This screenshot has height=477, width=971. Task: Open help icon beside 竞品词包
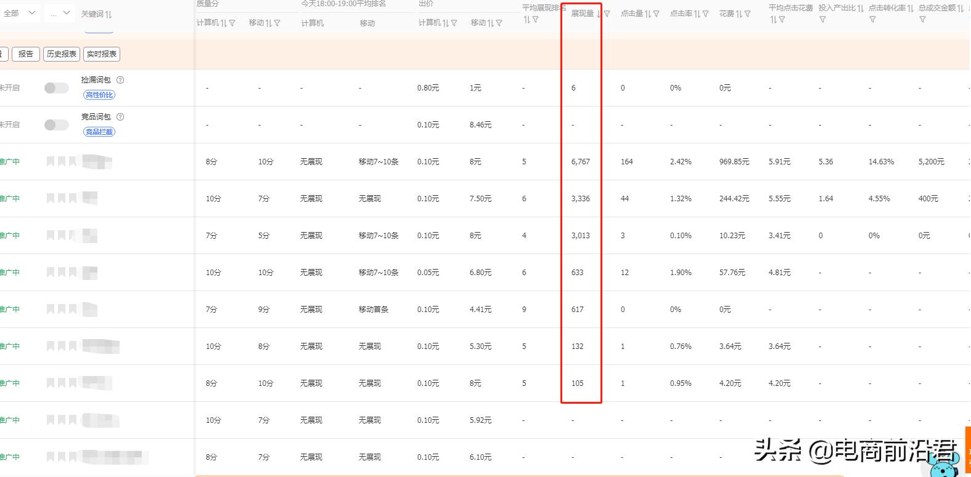point(120,117)
